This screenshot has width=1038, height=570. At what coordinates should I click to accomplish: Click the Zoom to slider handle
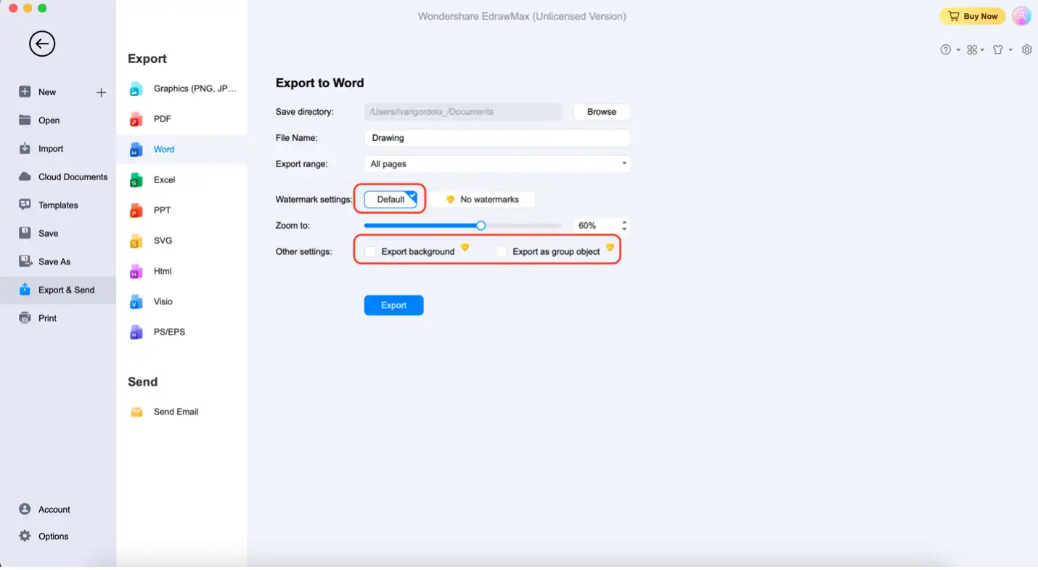pos(481,226)
